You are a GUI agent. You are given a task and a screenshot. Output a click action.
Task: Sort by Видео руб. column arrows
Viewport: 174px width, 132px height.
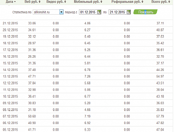tap(65, 2)
